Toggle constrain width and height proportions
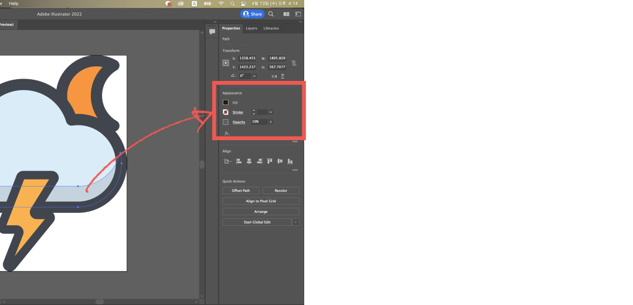 294,63
